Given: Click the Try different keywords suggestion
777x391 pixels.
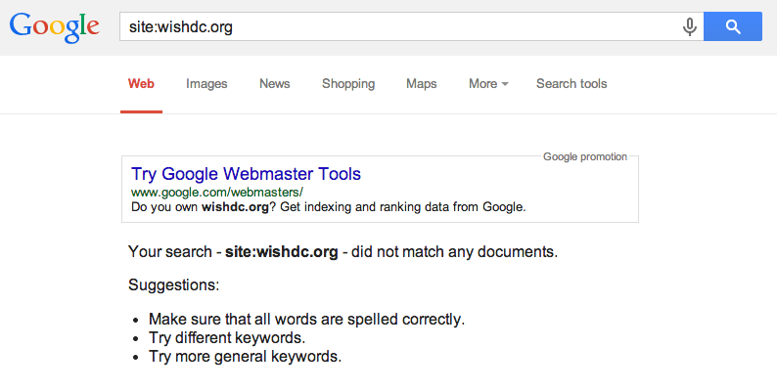Looking at the screenshot, I should pyautogui.click(x=227, y=338).
